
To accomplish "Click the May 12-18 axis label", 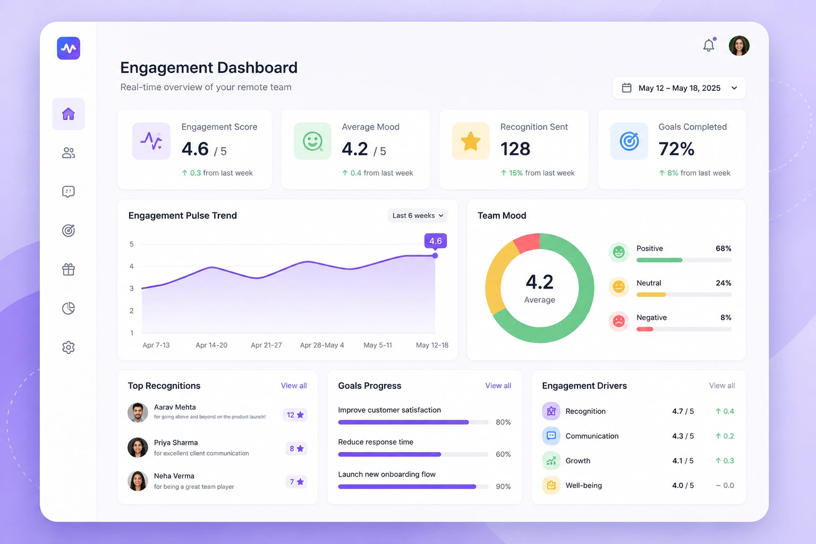I will pos(432,345).
